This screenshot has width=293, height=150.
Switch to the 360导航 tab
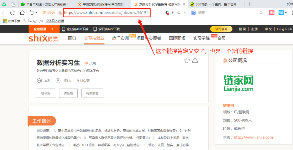tap(216, 4)
